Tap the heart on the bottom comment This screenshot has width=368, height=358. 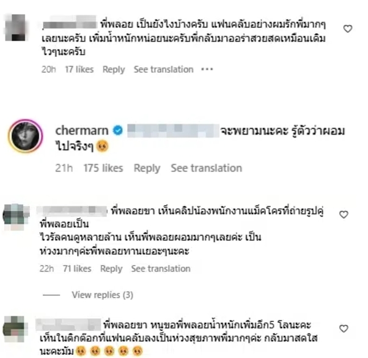click(x=344, y=329)
